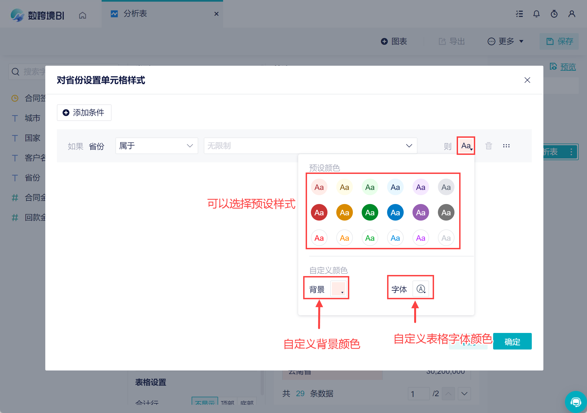Screen dimensions: 587x413
Task: Click the drag handle dots icon
Action: tap(506, 146)
